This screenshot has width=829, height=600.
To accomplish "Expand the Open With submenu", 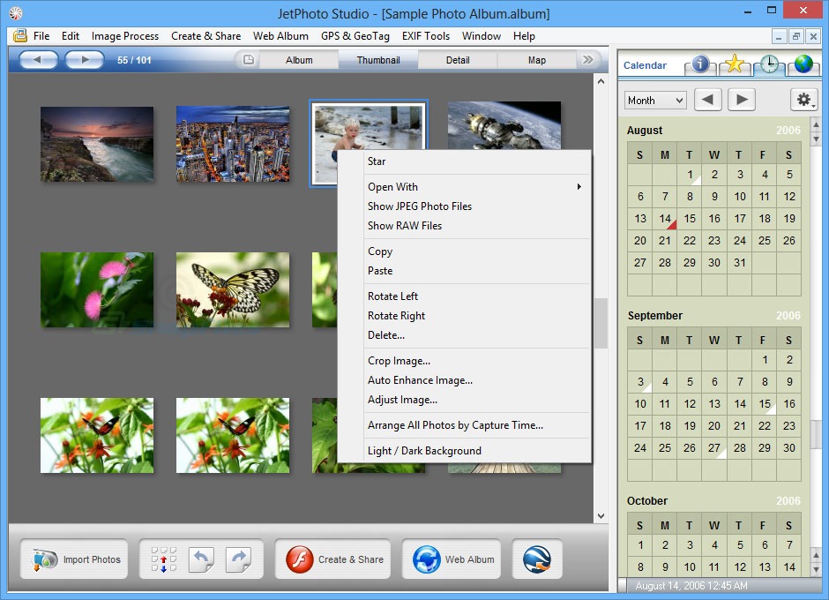I will (392, 186).
